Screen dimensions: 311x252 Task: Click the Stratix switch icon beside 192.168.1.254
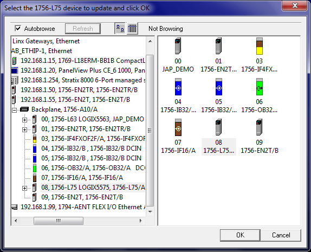pos(15,80)
